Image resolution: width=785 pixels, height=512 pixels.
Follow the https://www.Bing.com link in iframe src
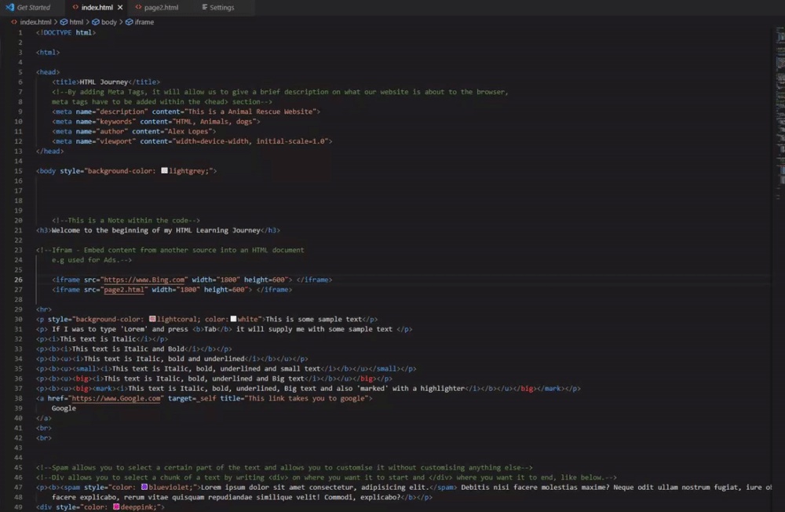[144, 280]
